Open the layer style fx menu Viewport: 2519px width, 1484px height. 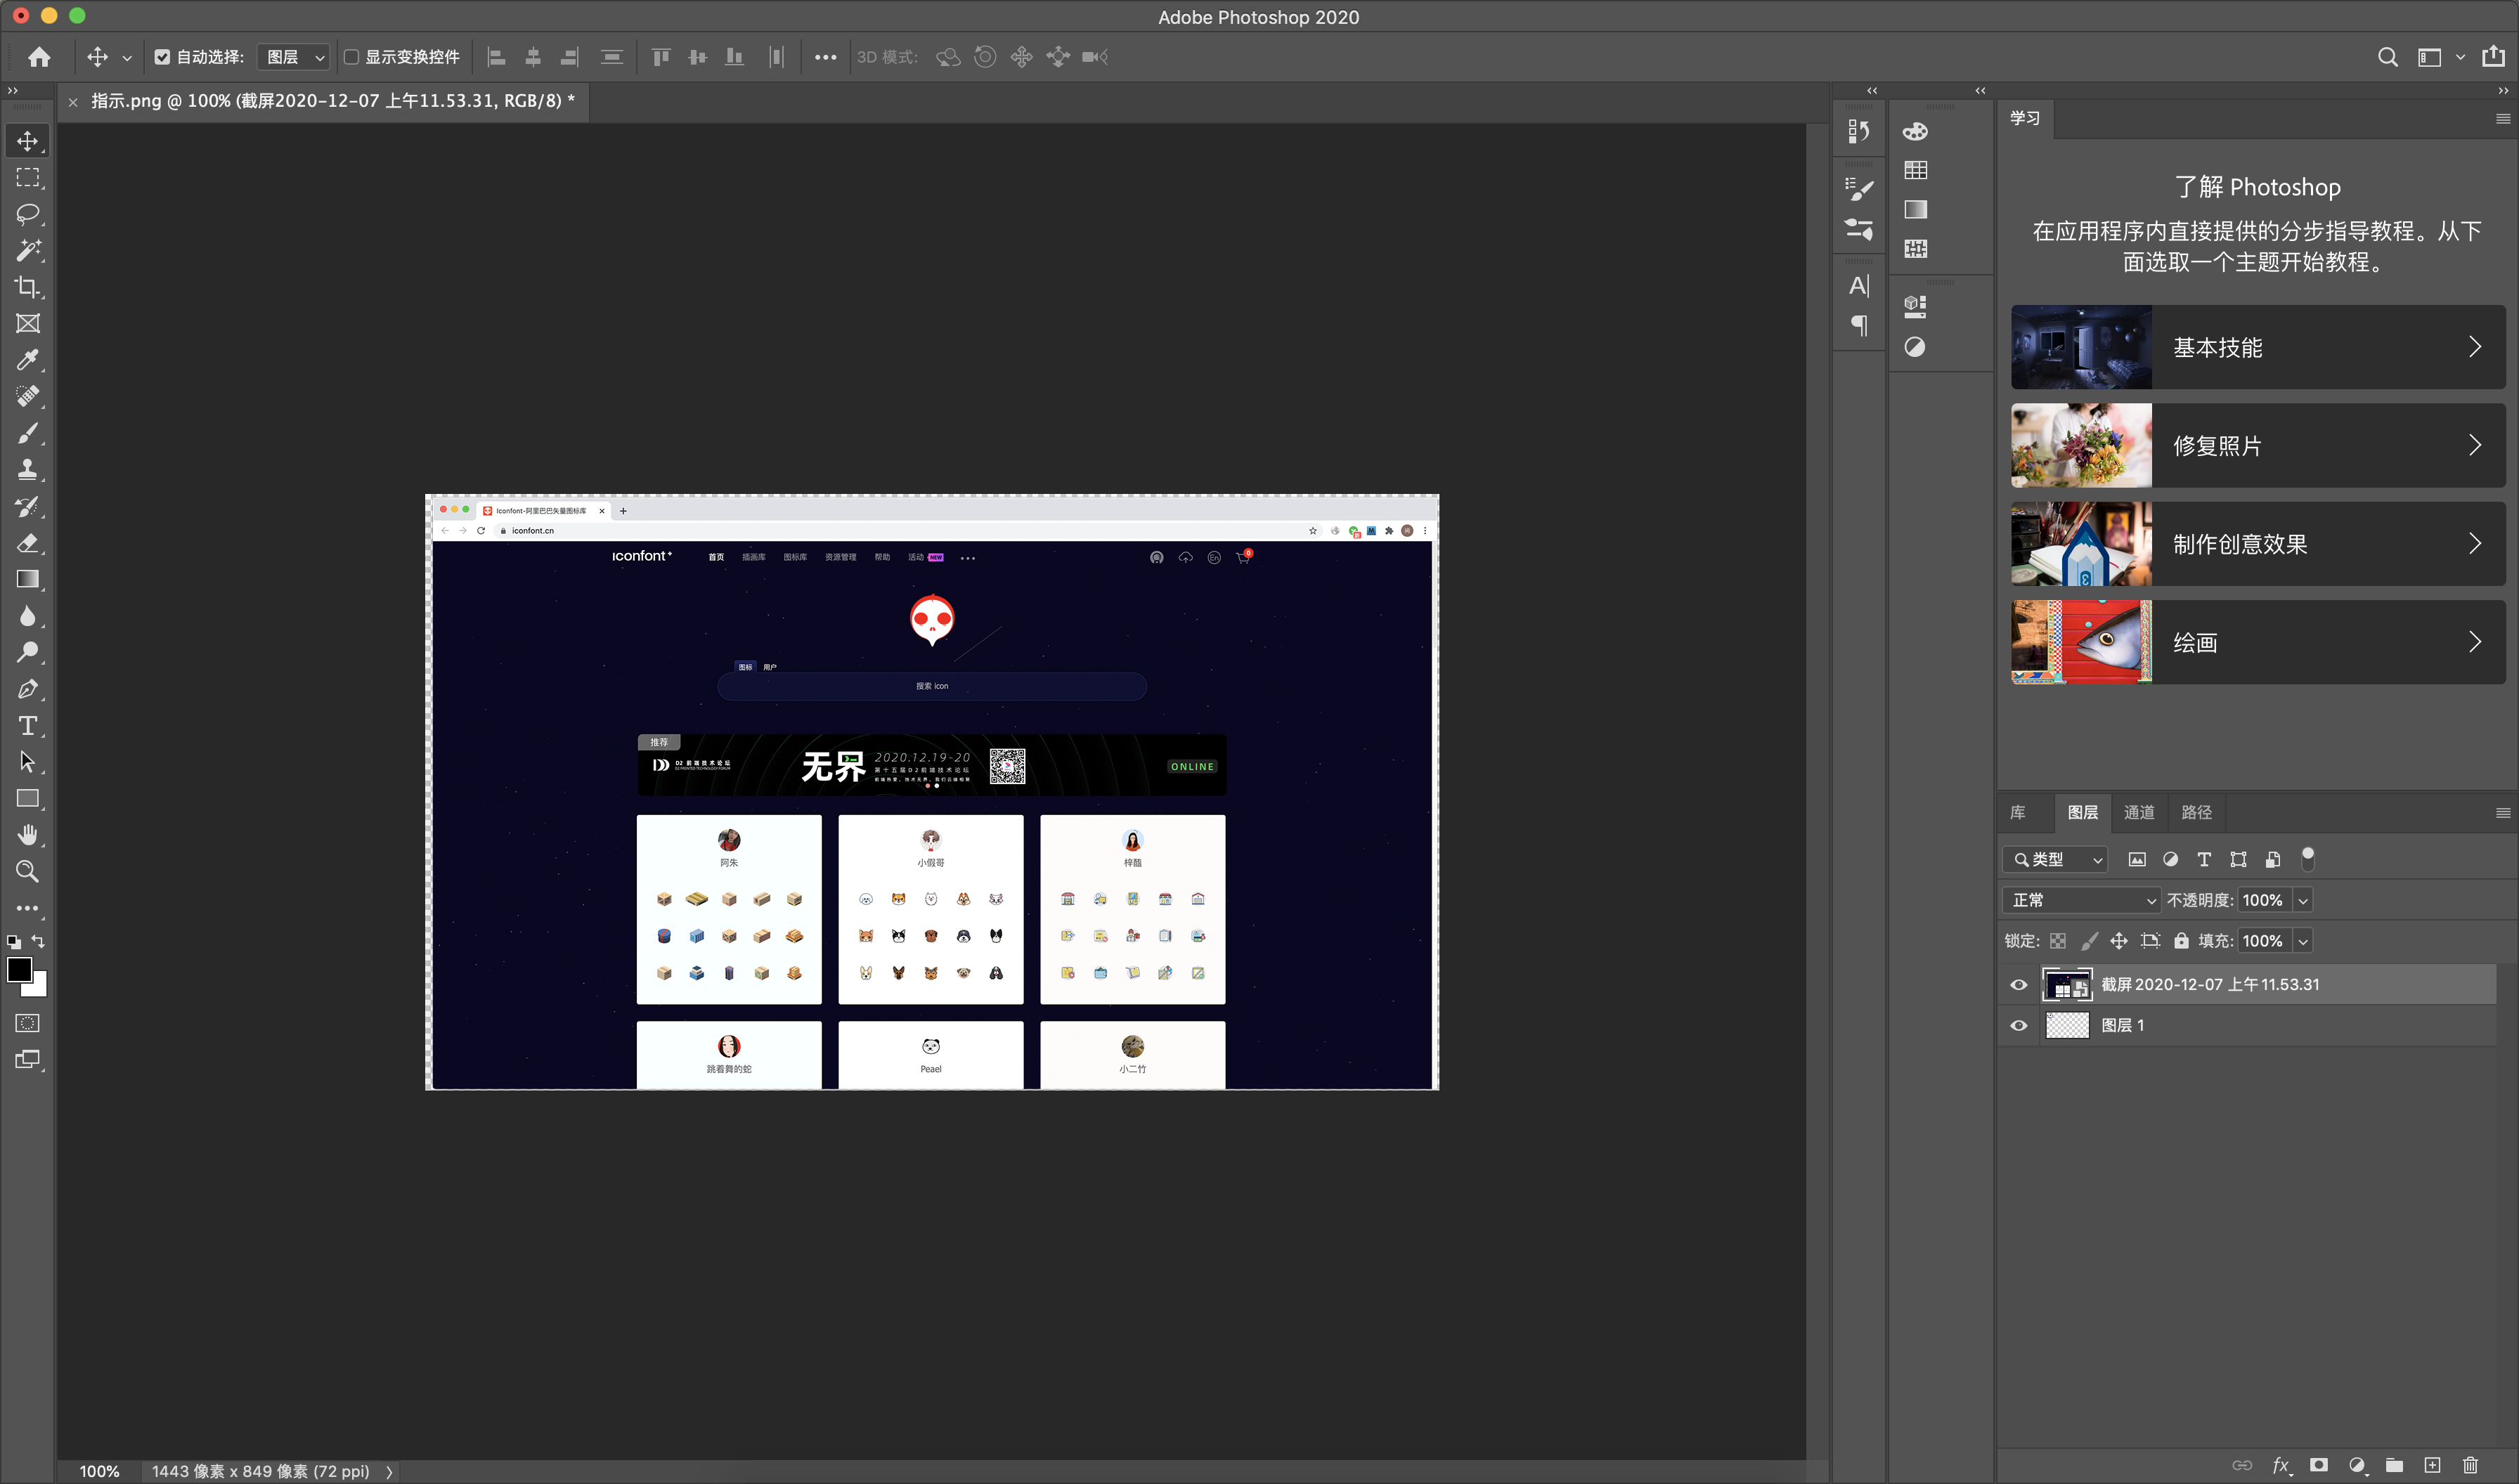[2281, 1465]
